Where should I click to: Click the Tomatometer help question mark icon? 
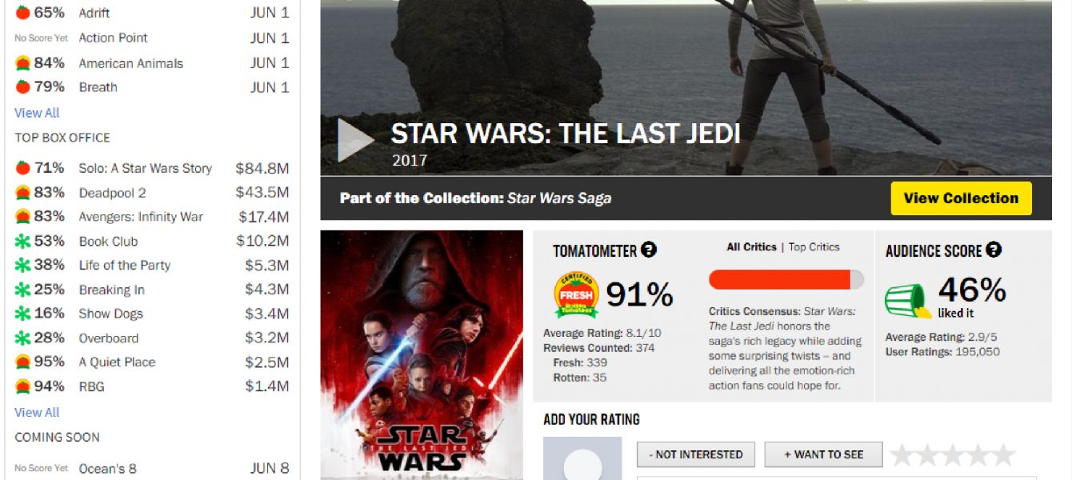click(649, 250)
